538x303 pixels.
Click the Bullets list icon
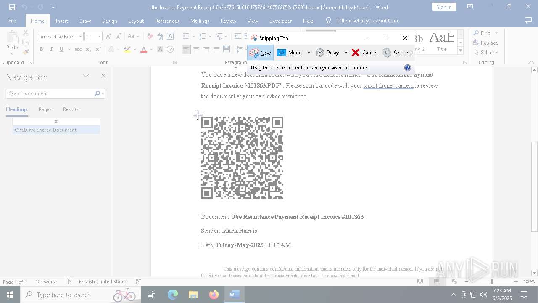click(186, 37)
